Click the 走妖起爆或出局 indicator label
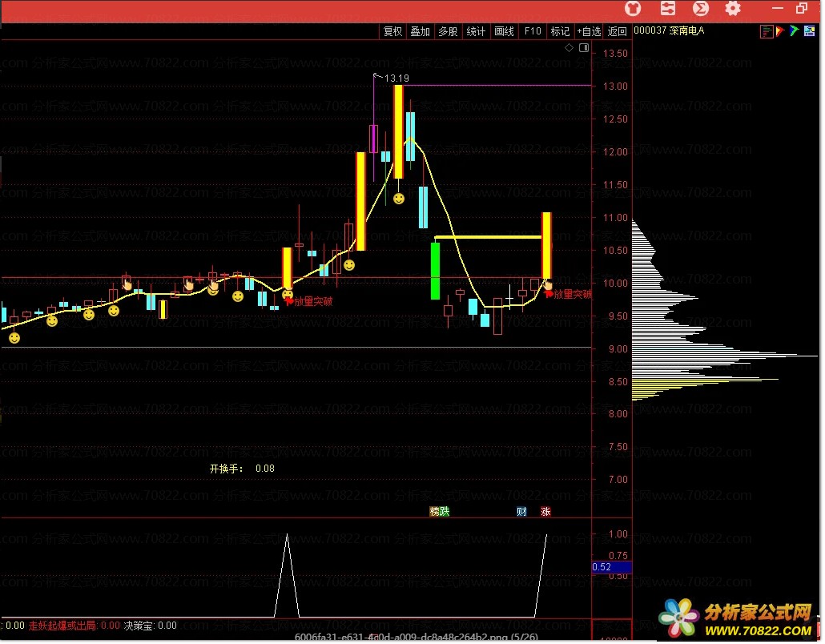Screen dimensions: 825x644 coord(62,626)
